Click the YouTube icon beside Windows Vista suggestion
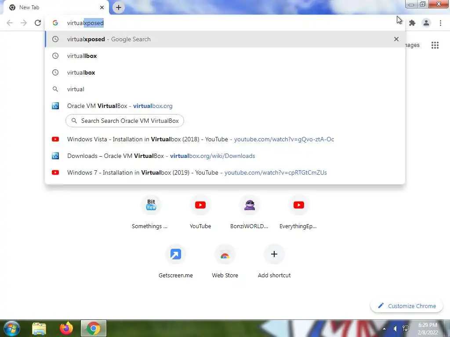 click(55, 139)
